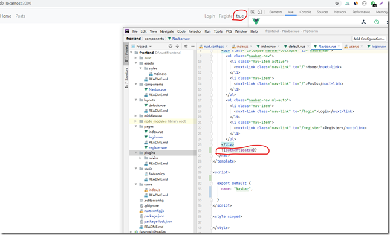Screen dimensions: 390x235
Task: Click the Home link in page navbar
Action: 5,16
